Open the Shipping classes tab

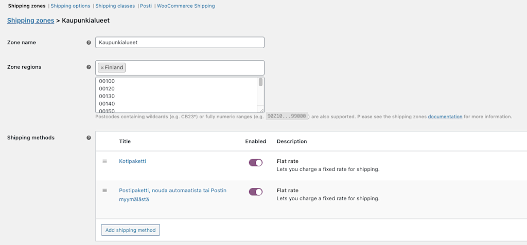pyautogui.click(x=115, y=6)
